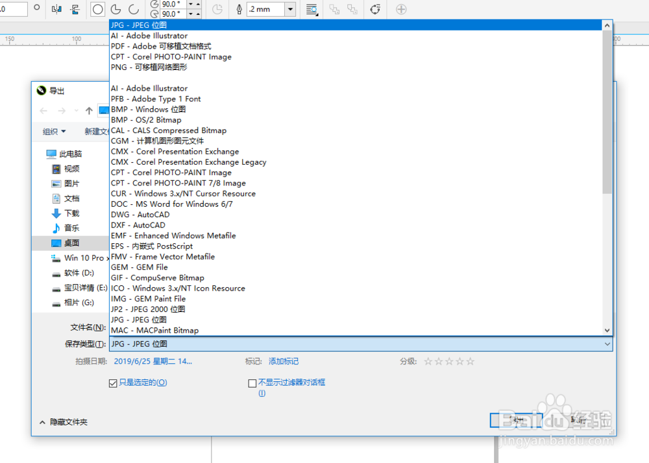Click the plus quick customize icon

click(401, 9)
